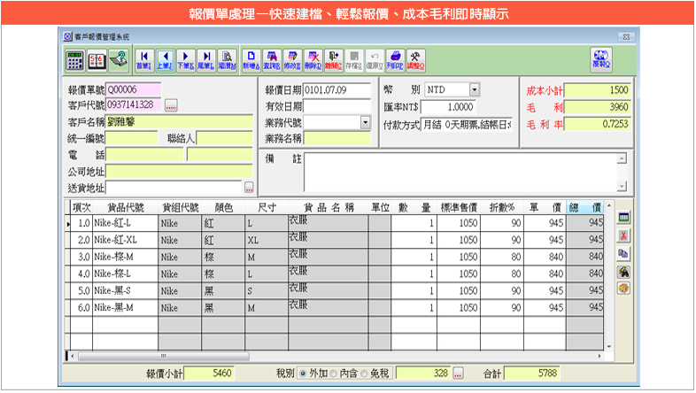
Task: Click the 貨品代號 column header
Action: (125, 207)
